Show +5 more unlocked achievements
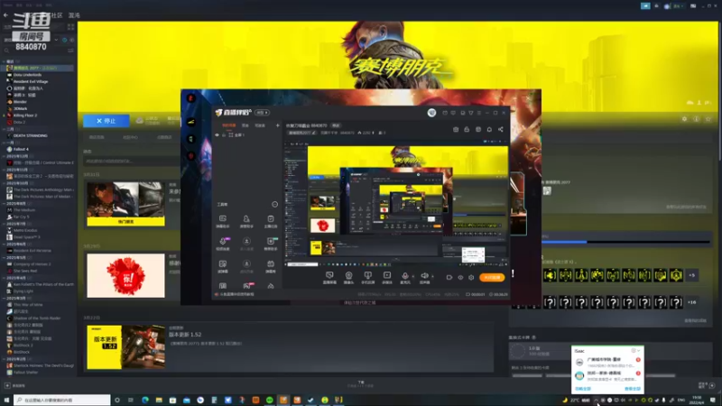 click(691, 275)
